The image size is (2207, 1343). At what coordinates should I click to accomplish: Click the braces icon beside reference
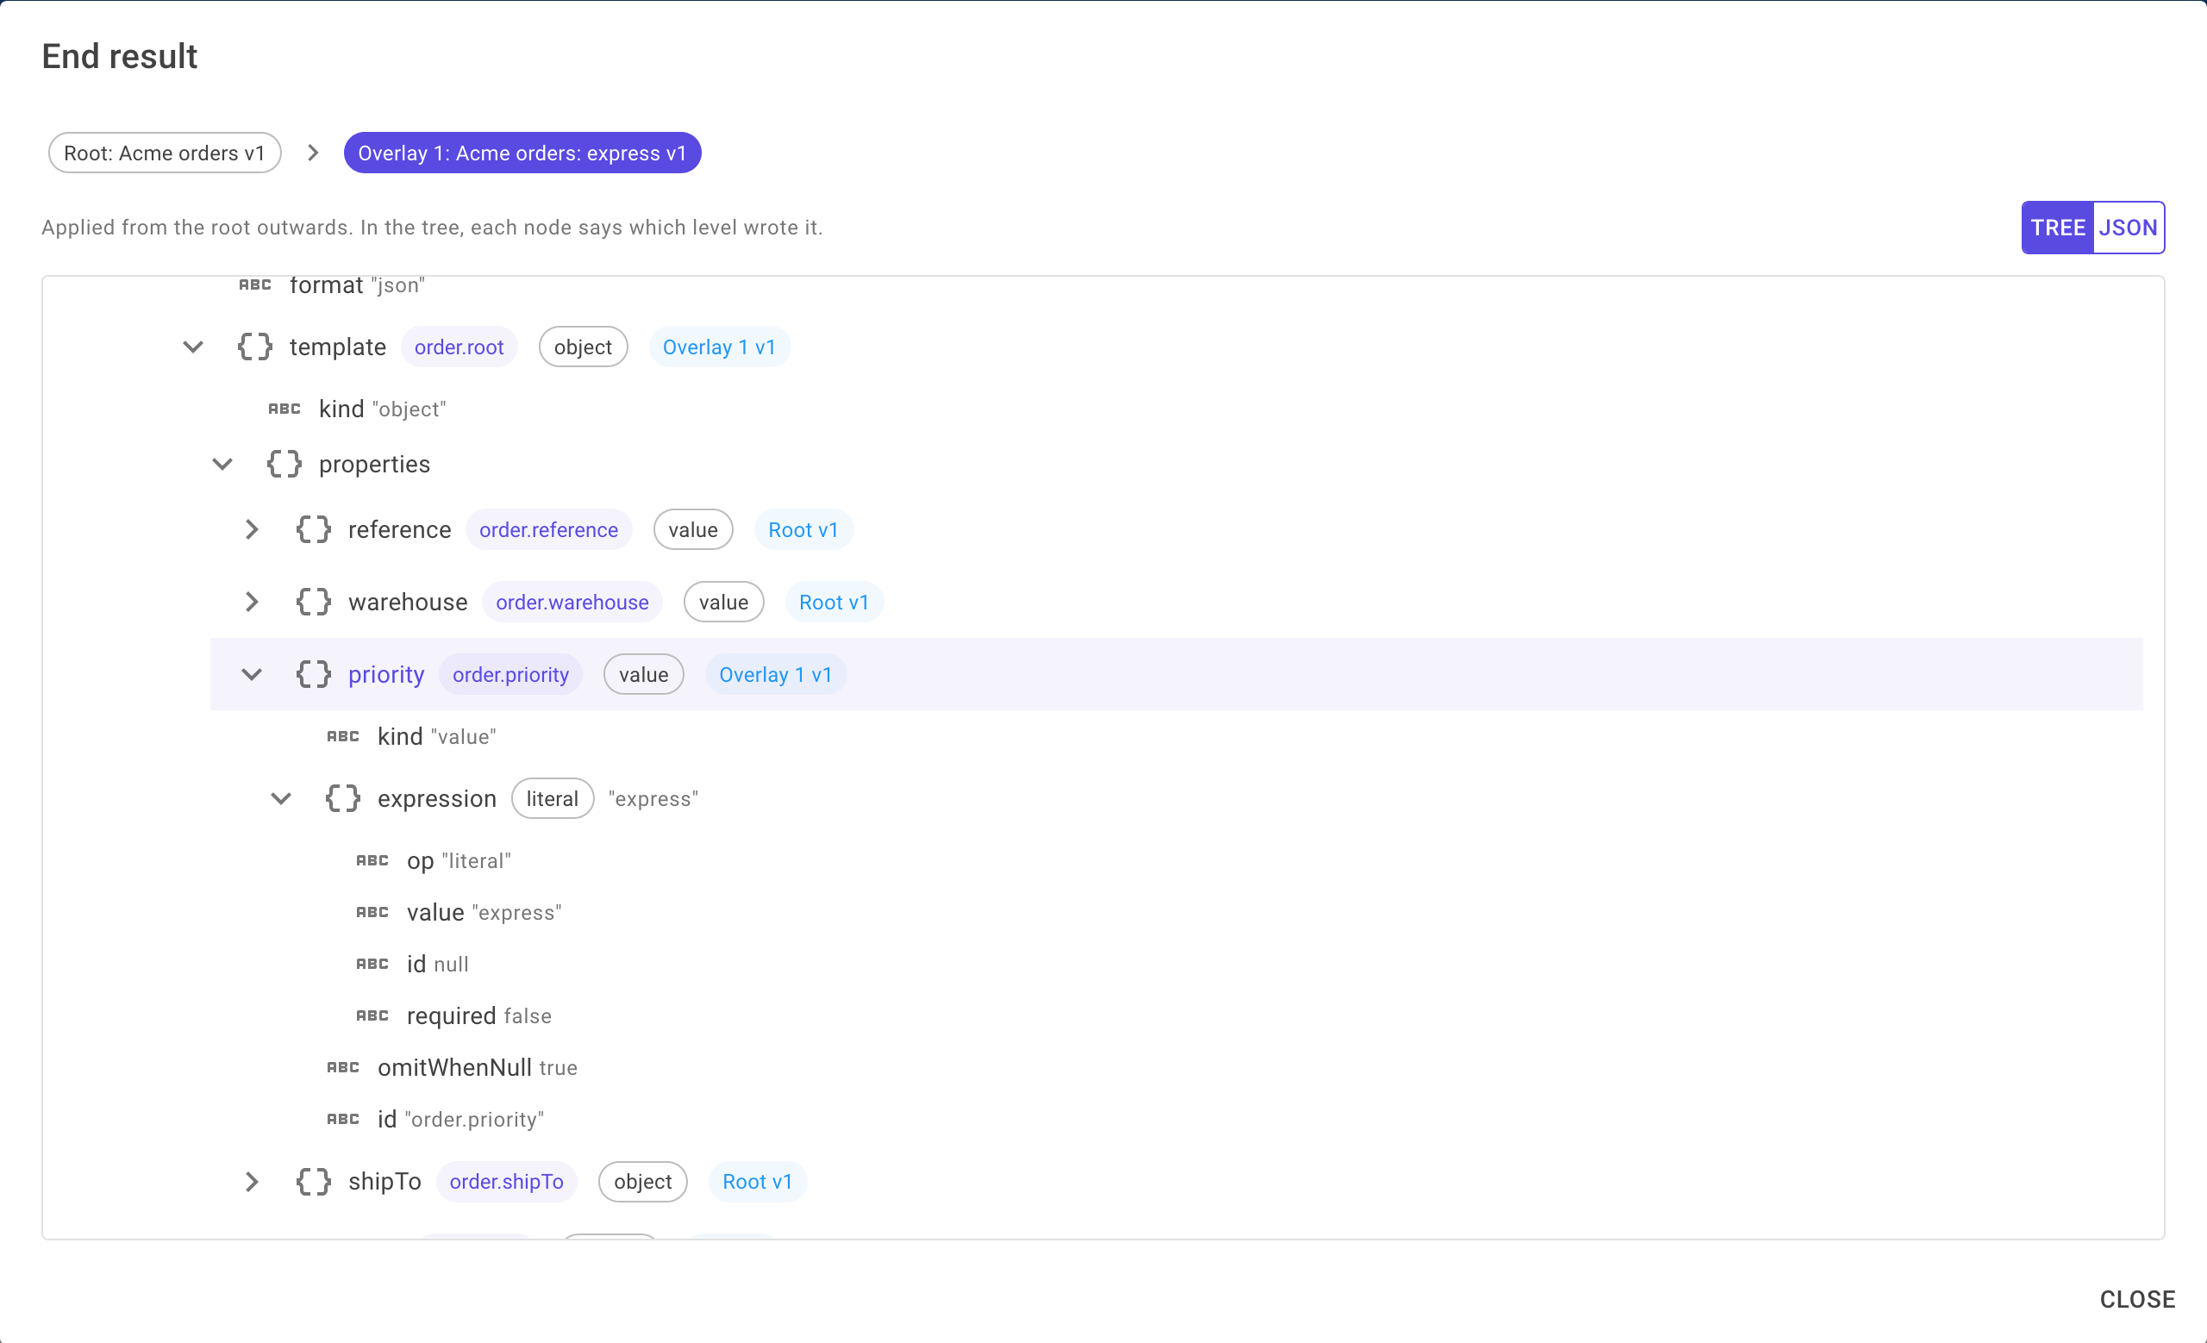[x=314, y=529]
